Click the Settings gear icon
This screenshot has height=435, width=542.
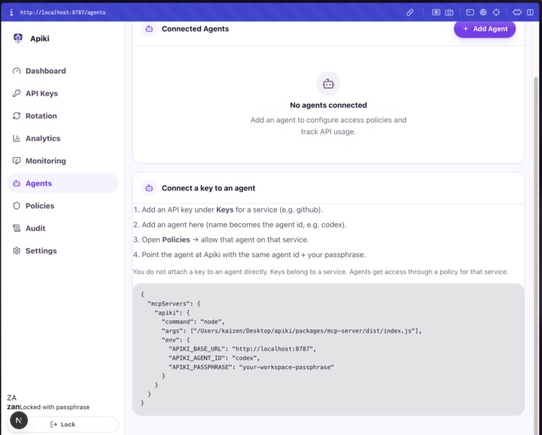click(x=17, y=251)
